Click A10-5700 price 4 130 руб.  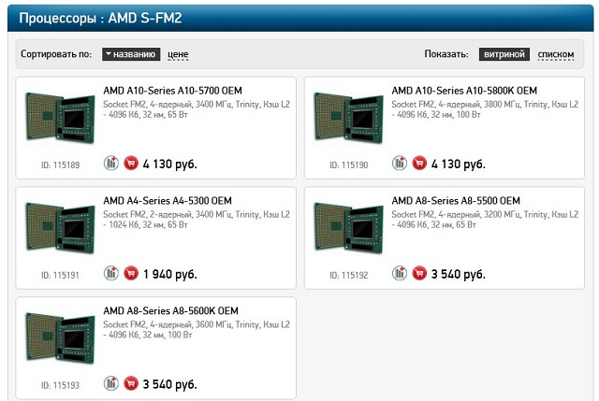coord(170,165)
